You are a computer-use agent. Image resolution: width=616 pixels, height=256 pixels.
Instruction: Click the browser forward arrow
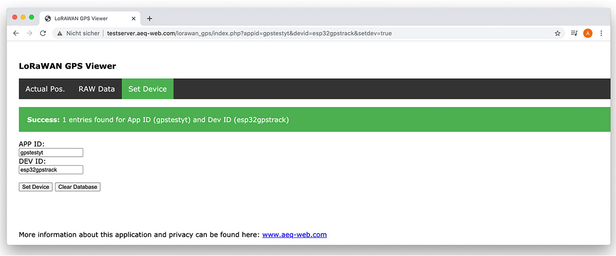pyautogui.click(x=29, y=33)
